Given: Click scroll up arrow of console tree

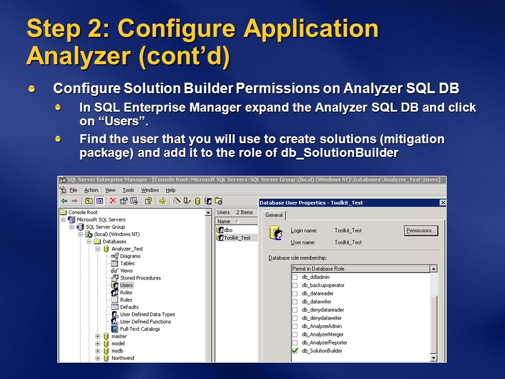Looking at the screenshot, I should click(208, 212).
